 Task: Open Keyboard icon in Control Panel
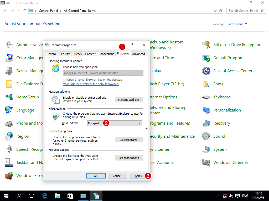click(x=206, y=97)
